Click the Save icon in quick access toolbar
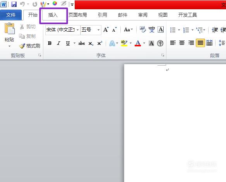Image resolution: width=226 pixels, height=182 pixels. (14, 4)
